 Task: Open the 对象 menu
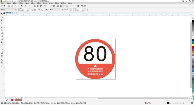(x=27, y=3)
